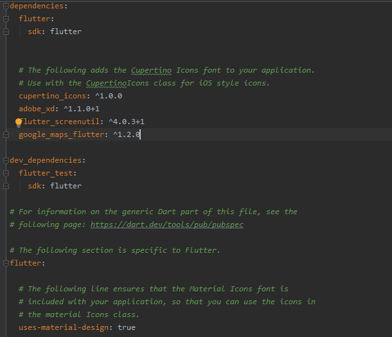
Task: Click the flutter_screenutil dependency name
Action: [61, 122]
